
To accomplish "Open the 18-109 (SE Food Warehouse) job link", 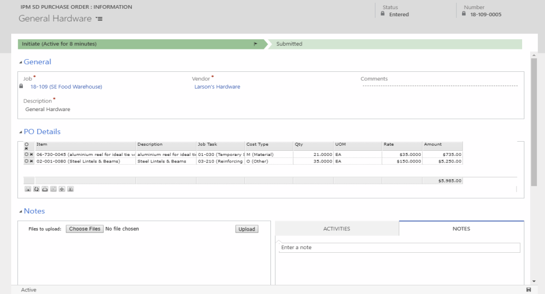I will [66, 87].
